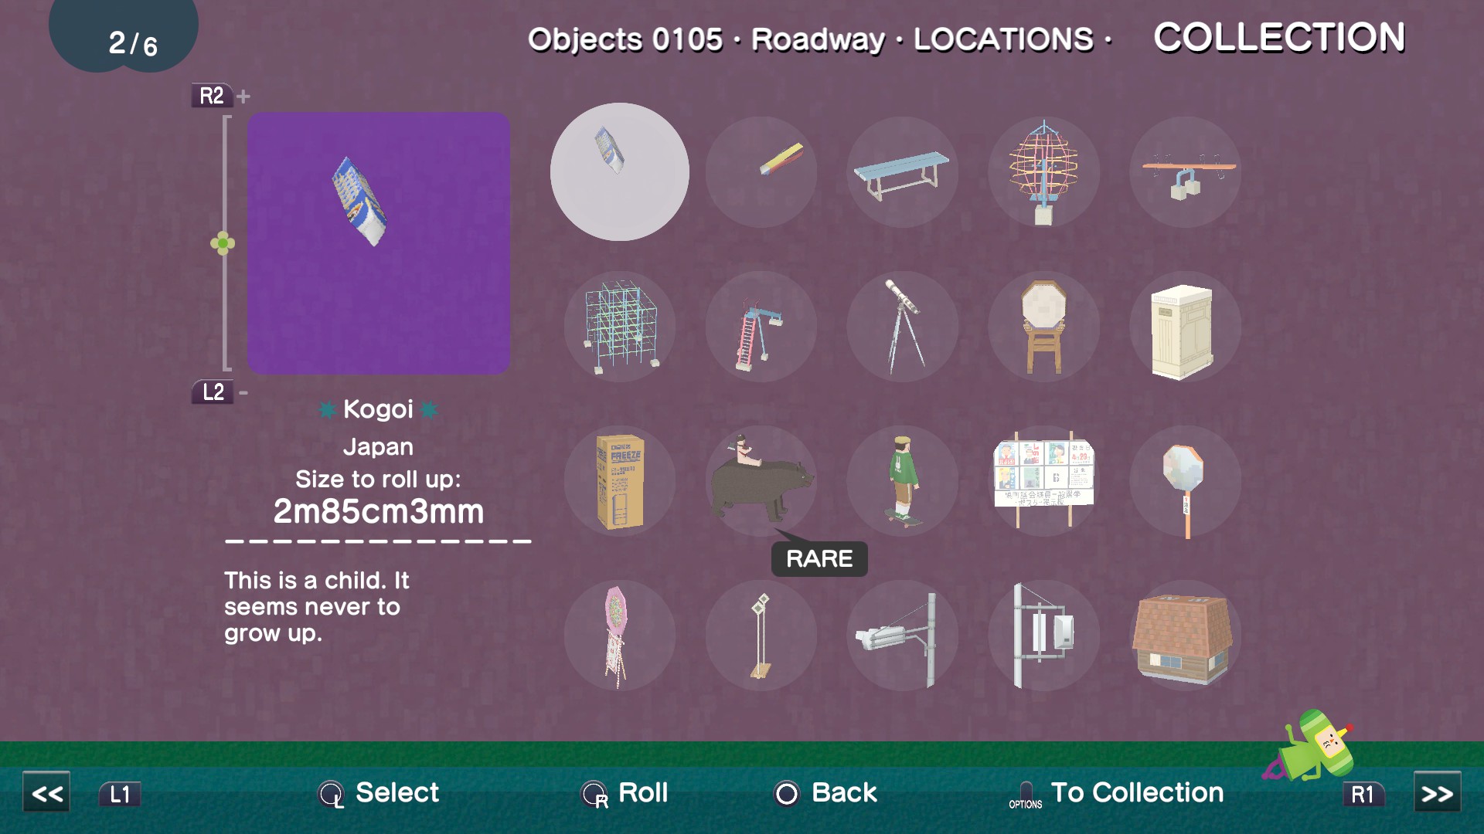The image size is (1484, 834).
Task: Select the street lamp object
Action: click(x=902, y=636)
